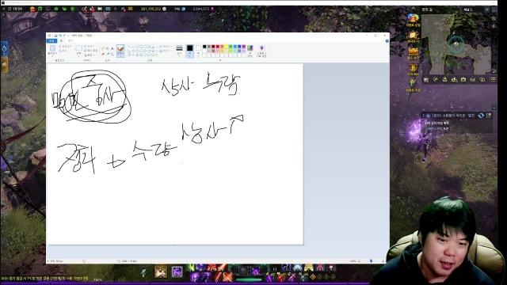
Task: Adjust the Paint zoom slider
Action: pos(372,261)
